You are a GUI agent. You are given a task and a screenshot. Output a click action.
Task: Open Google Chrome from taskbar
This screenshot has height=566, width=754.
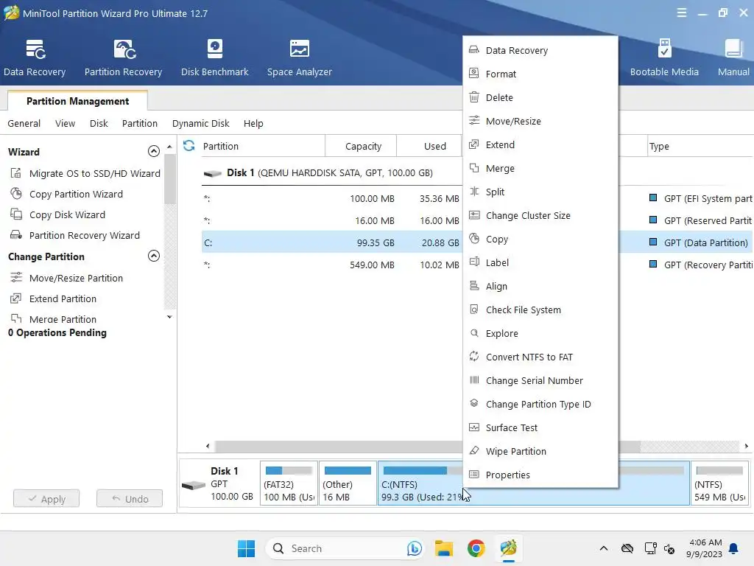476,548
